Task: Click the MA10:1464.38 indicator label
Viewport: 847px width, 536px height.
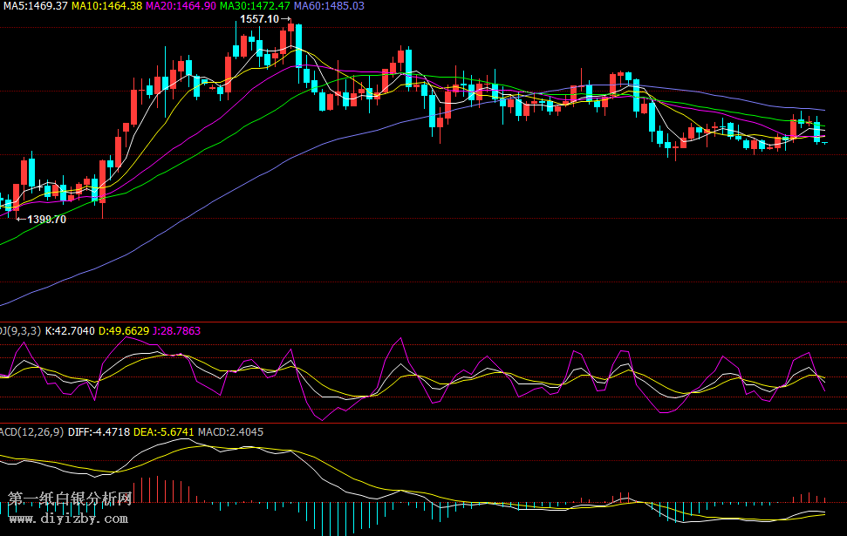Action: click(107, 6)
